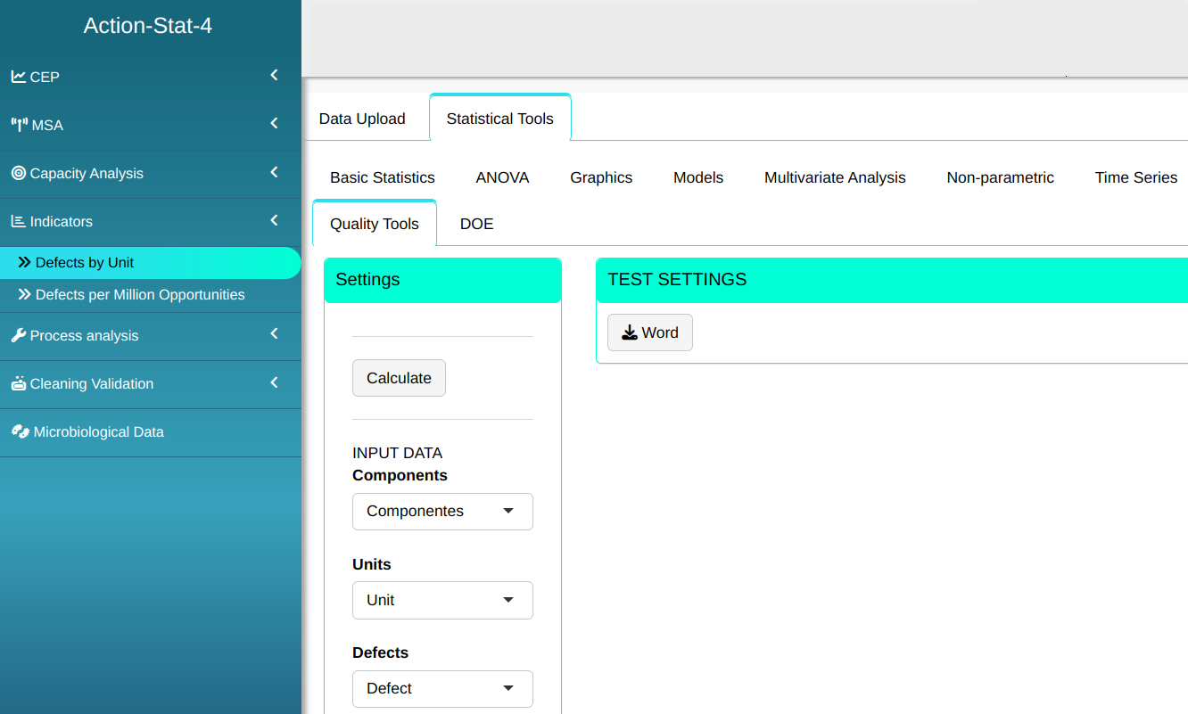Click the MSA antenna icon
The image size is (1188, 714).
(19, 125)
